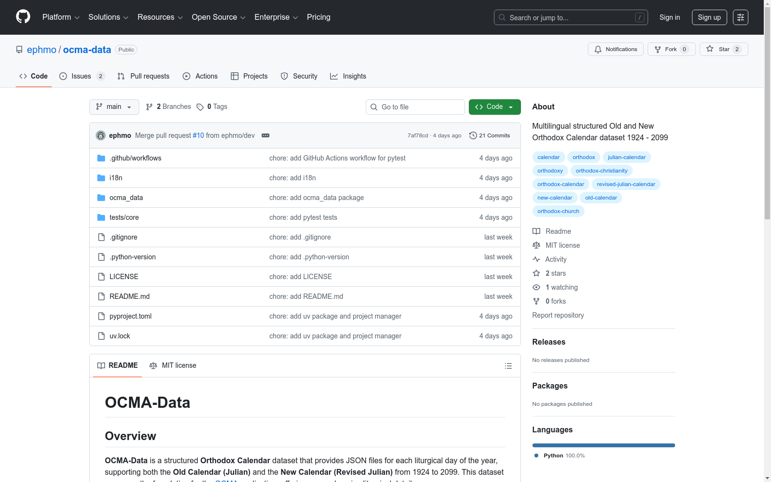Click the Report repository link

point(558,315)
